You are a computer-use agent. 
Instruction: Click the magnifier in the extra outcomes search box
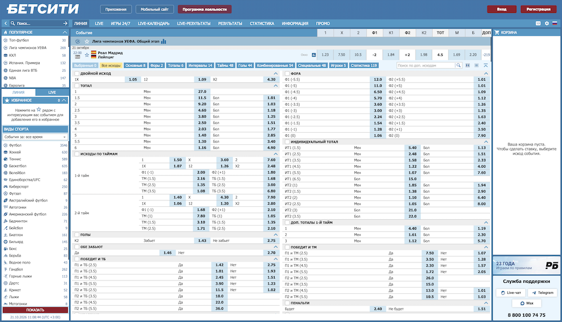pos(458,65)
